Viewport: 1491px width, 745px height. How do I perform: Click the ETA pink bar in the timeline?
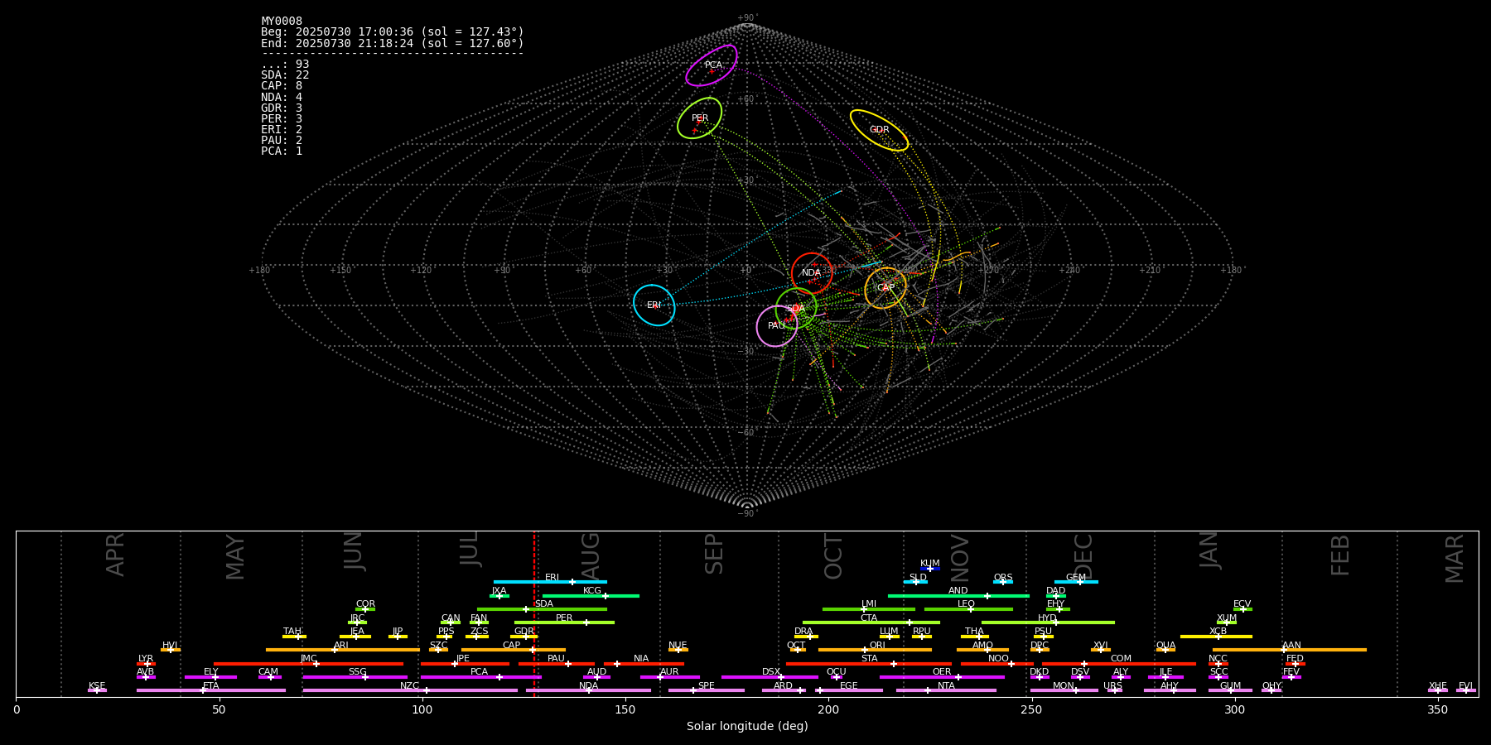211,690
